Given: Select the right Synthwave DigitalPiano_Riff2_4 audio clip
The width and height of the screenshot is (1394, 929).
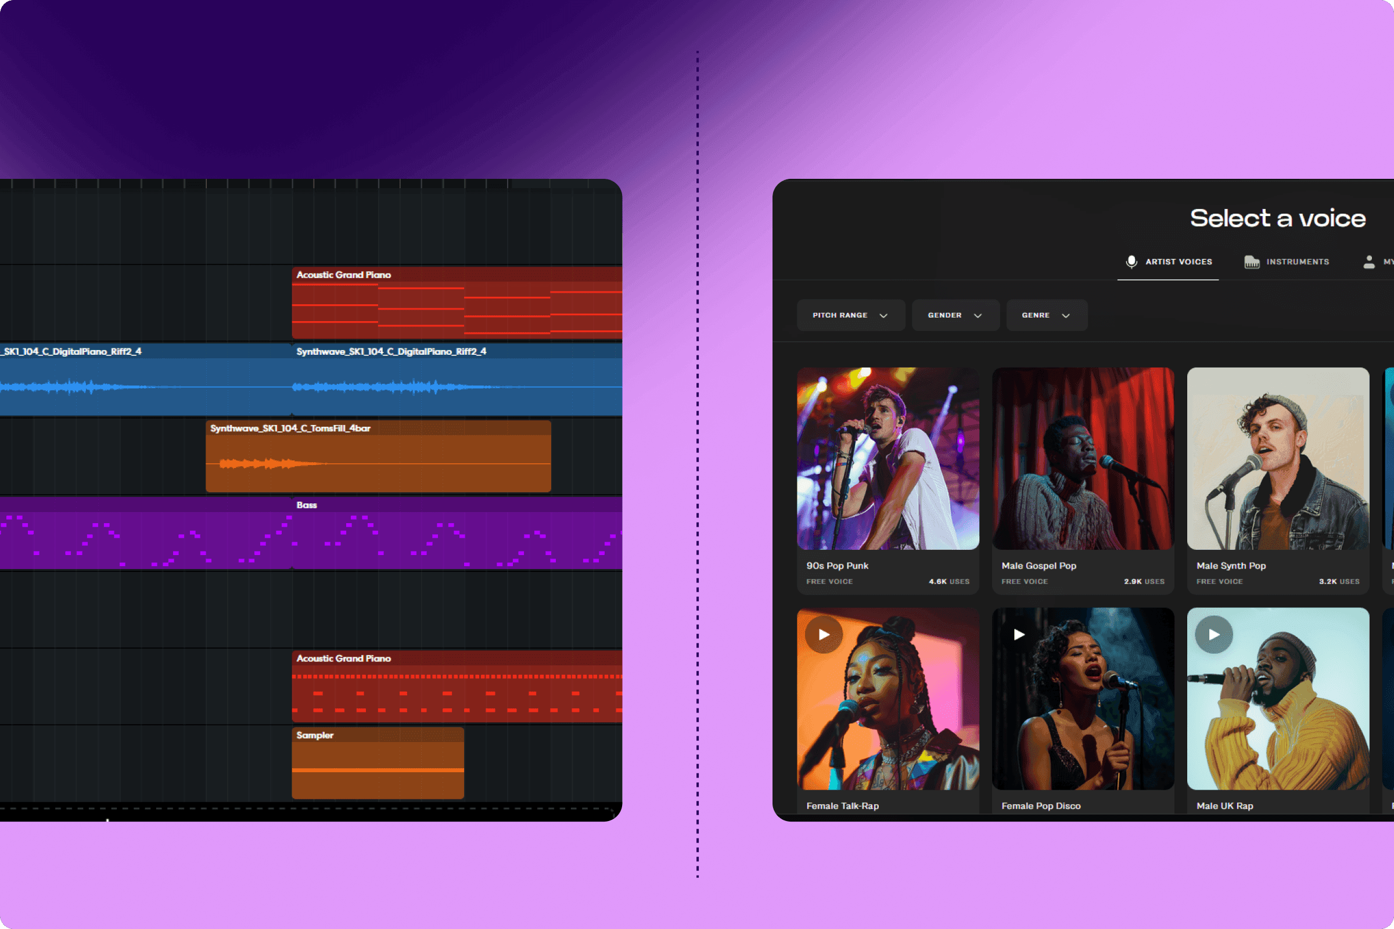Looking at the screenshot, I should 457,380.
